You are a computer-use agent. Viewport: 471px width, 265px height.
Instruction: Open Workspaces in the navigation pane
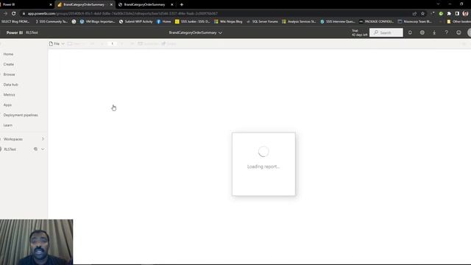[x=13, y=139]
